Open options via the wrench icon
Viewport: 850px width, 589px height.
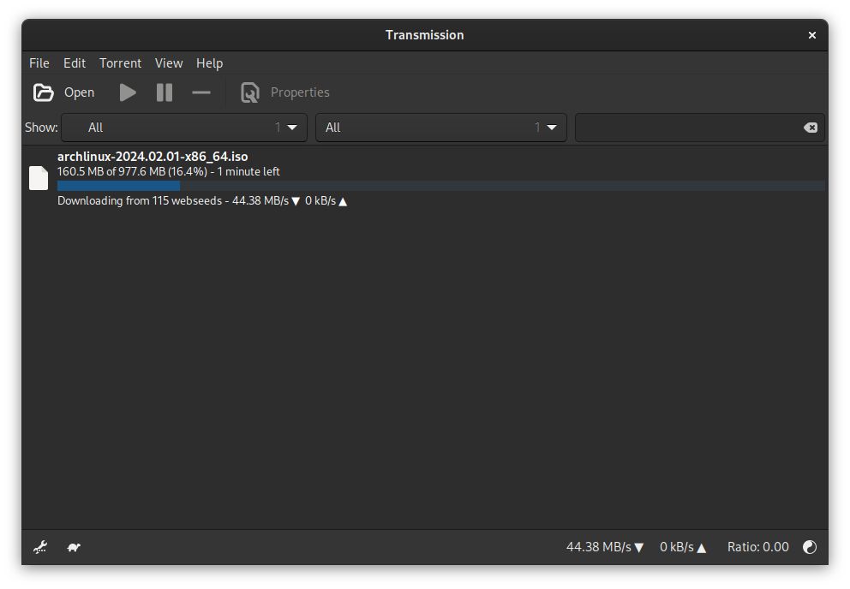[x=40, y=547]
